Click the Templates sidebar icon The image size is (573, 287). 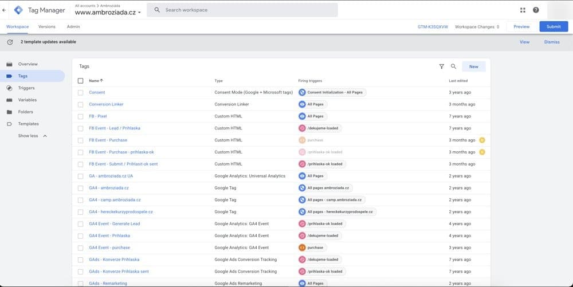[x=10, y=124]
